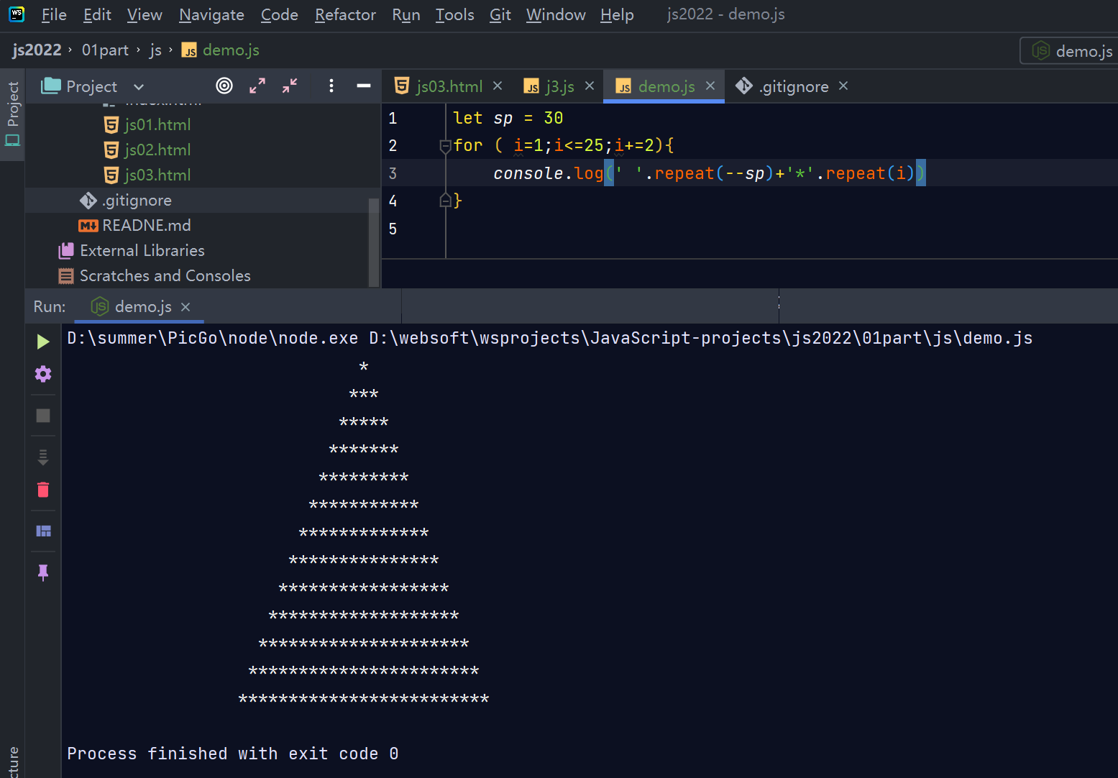Close the demo.js Run tab
This screenshot has height=778, width=1118.
(185, 307)
